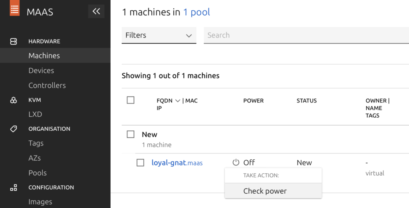Image resolution: width=409 pixels, height=208 pixels.
Task: Tick the New group checkbox
Action: (x=131, y=134)
